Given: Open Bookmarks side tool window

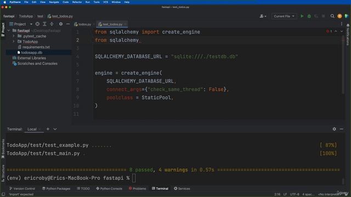Looking at the screenshot, I should [x=3, y=148].
